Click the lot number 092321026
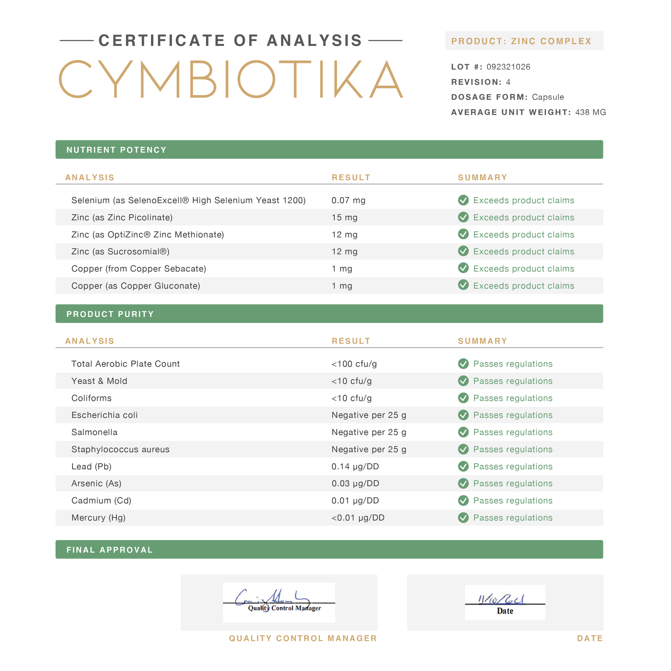The width and height of the screenshot is (671, 671). (x=508, y=67)
